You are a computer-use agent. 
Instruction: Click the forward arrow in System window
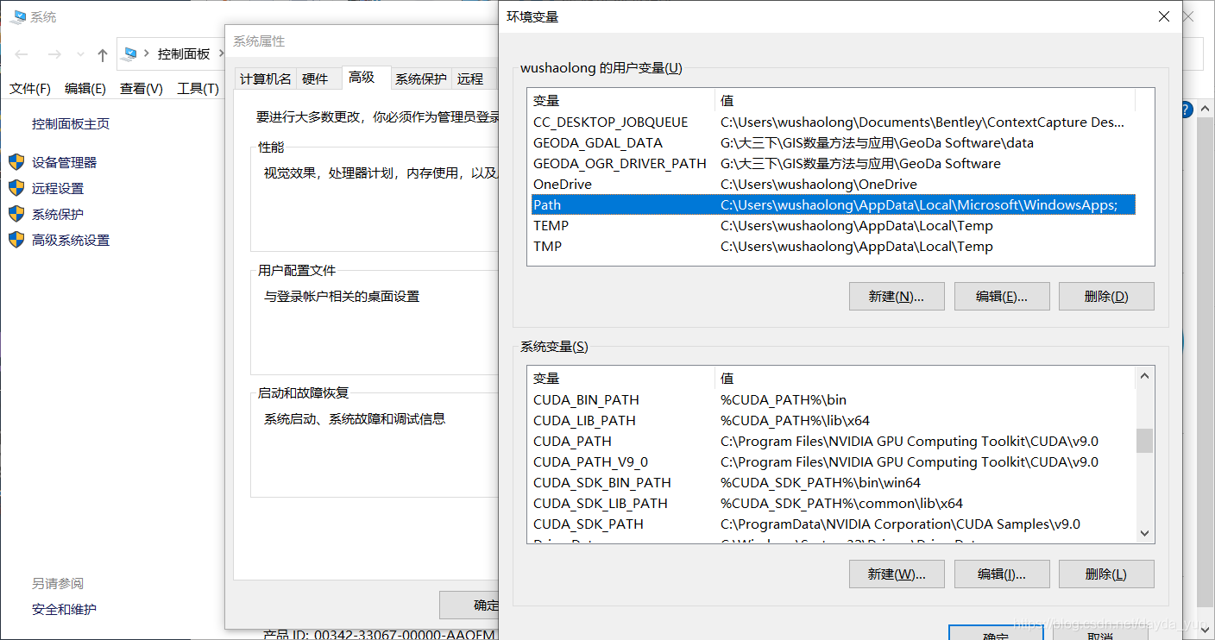tap(54, 54)
